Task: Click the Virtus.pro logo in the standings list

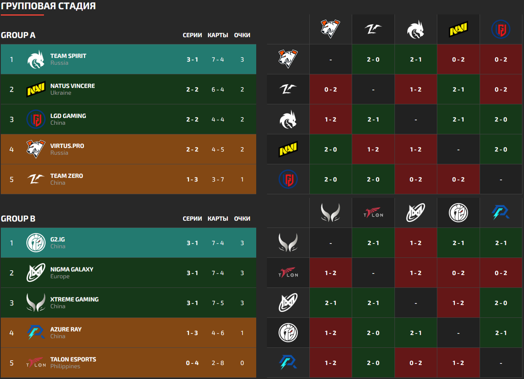Action: point(36,150)
